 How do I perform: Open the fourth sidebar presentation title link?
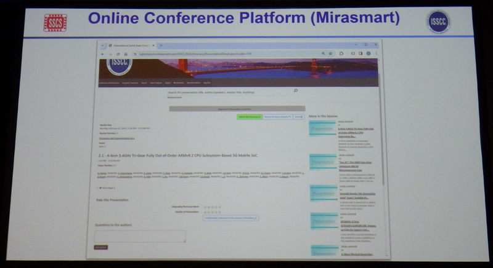coord(359,226)
